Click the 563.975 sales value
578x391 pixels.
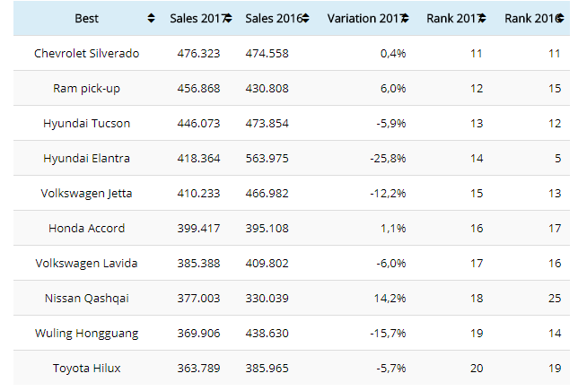[x=267, y=159]
